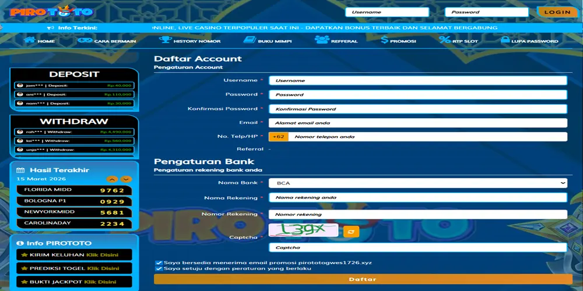This screenshot has width=583, height=291.
Task: Click the History Nomor trophy icon
Action: [165, 40]
